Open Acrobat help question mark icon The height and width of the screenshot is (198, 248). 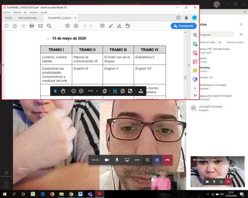pyautogui.click(x=178, y=18)
